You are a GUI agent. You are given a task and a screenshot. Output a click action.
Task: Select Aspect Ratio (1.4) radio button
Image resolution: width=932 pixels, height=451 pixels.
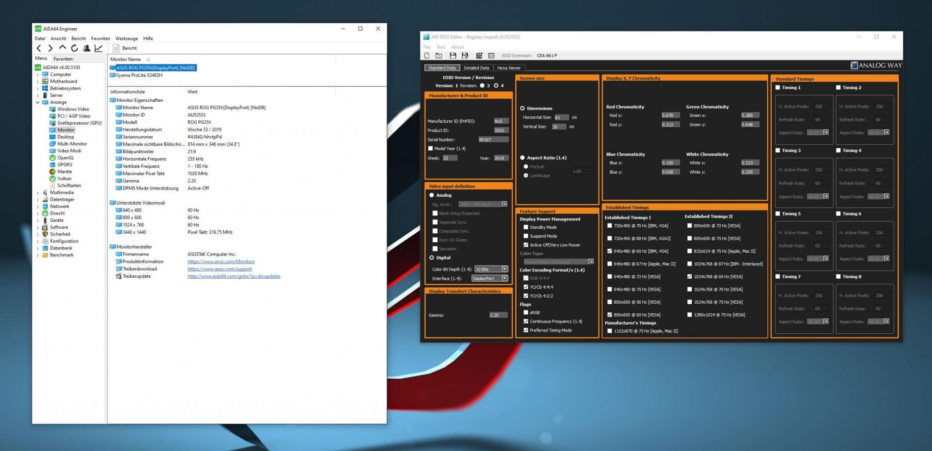(x=522, y=158)
